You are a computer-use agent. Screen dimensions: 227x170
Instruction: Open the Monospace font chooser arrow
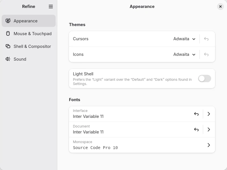coord(209,145)
